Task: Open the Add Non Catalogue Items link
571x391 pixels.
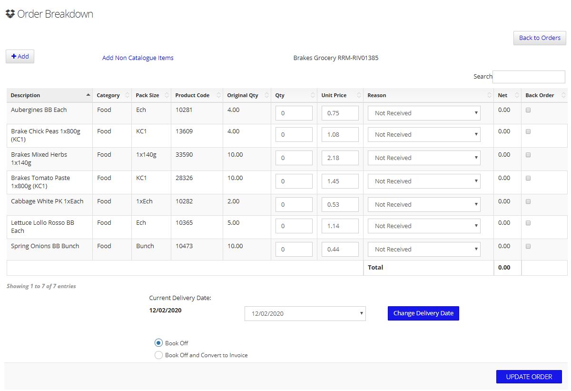Action: pos(138,58)
